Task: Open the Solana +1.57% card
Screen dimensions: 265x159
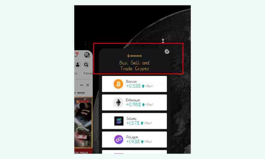Action: [134, 121]
